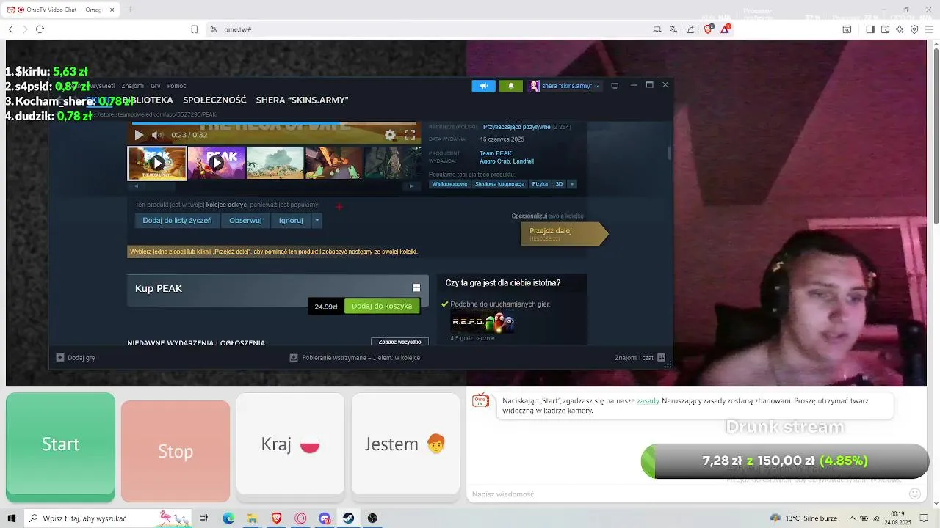Viewport: 940px width, 528px height.
Task: Click Steam store page scrollbar
Action: pyautogui.click(x=669, y=153)
